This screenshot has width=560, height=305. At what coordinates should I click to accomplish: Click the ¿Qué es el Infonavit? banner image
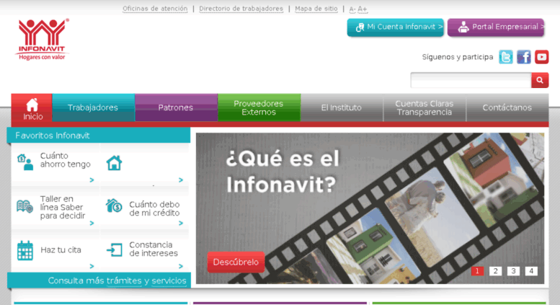[x=370, y=208]
